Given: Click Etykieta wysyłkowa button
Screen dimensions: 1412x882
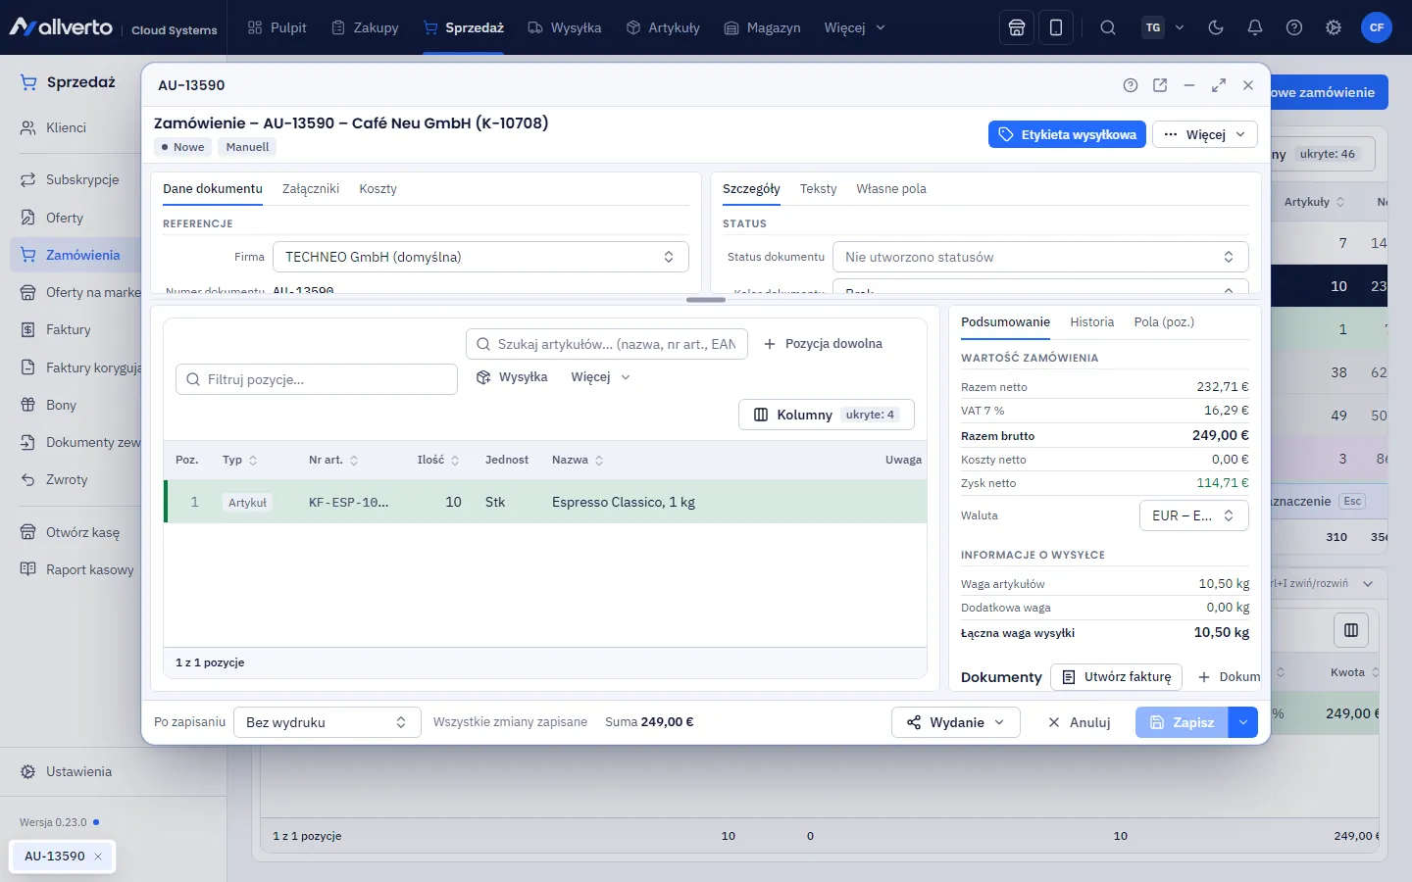Looking at the screenshot, I should pyautogui.click(x=1067, y=134).
